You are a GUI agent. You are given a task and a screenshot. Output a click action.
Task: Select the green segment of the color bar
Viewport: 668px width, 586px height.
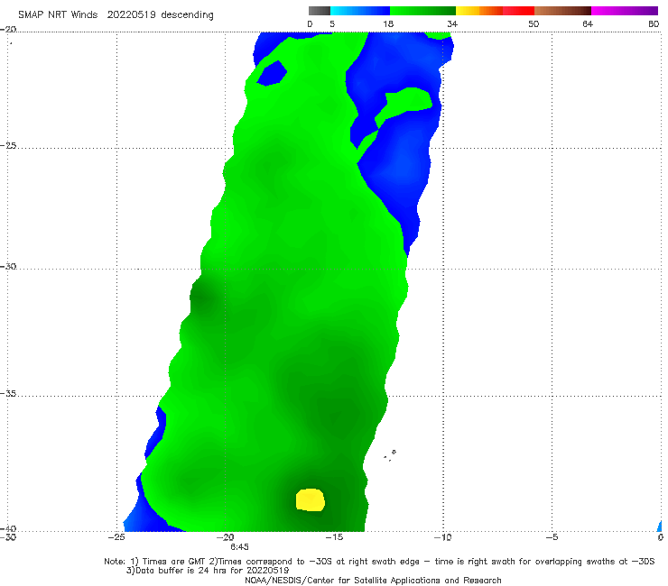[x=422, y=11]
